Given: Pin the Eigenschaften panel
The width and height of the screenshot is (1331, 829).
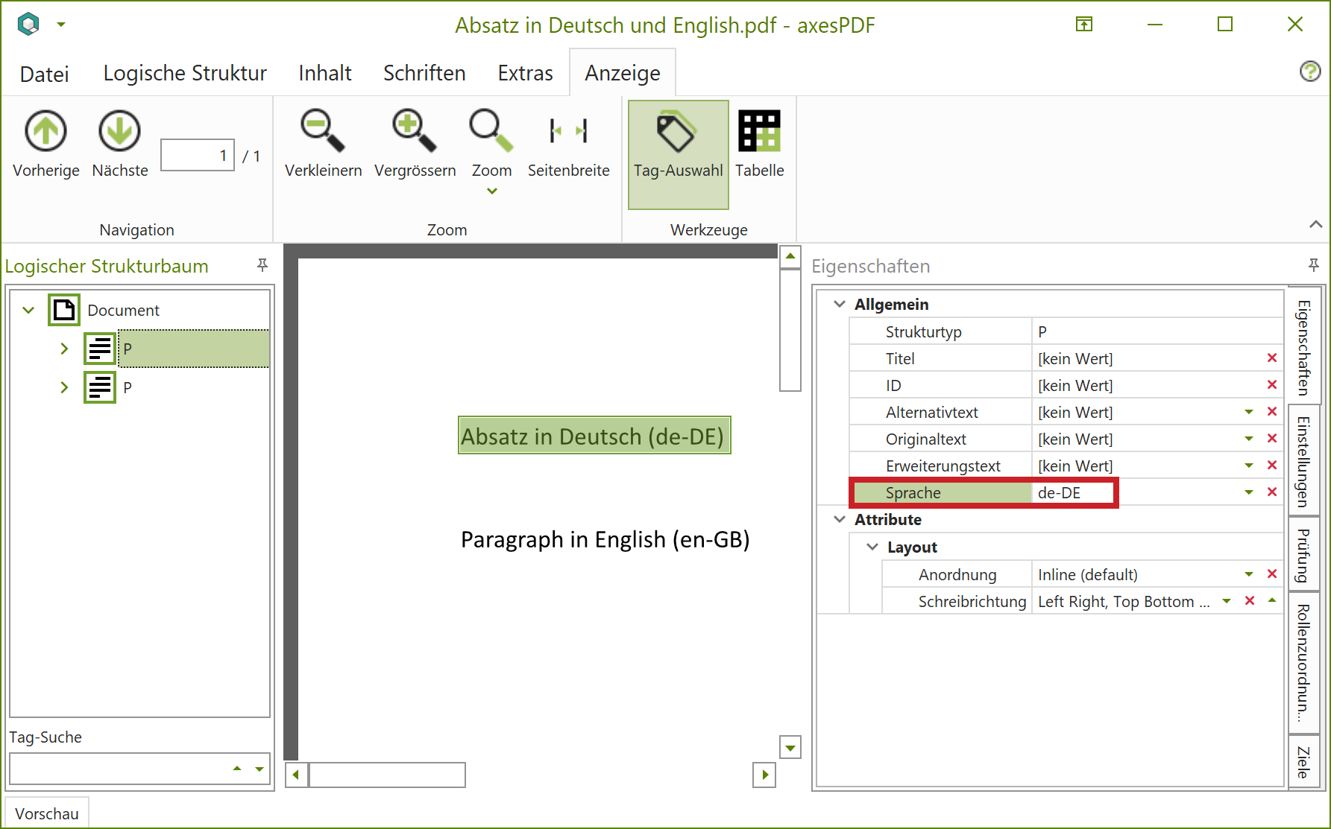Looking at the screenshot, I should pos(1314,265).
